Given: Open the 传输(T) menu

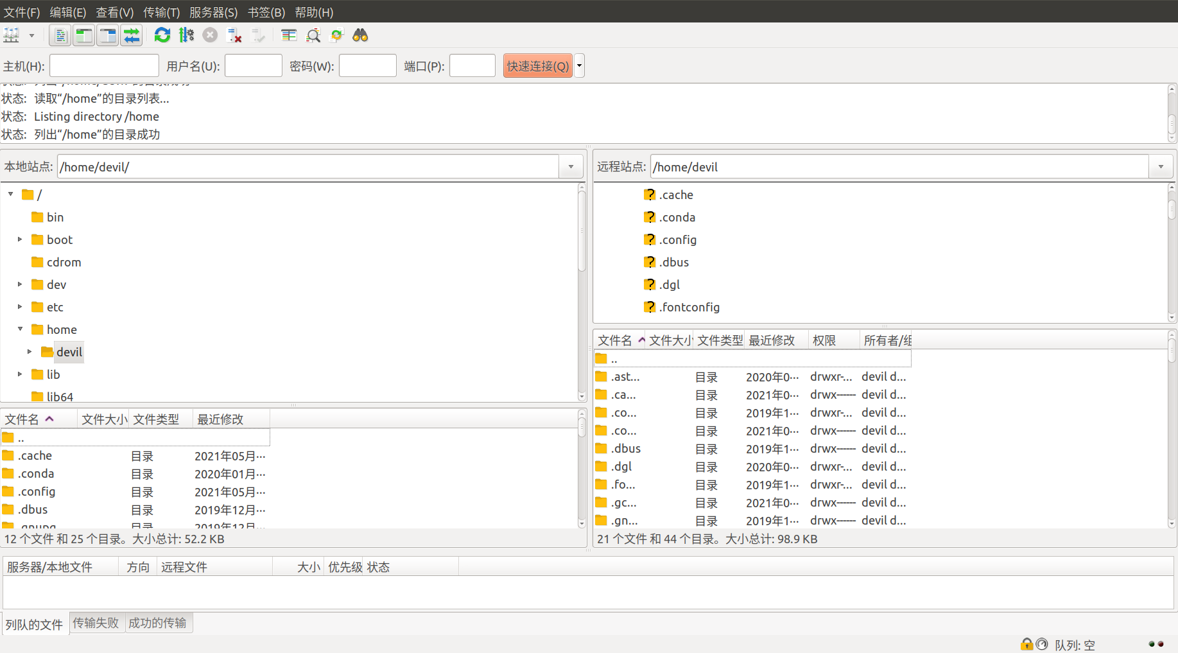Looking at the screenshot, I should 162,12.
